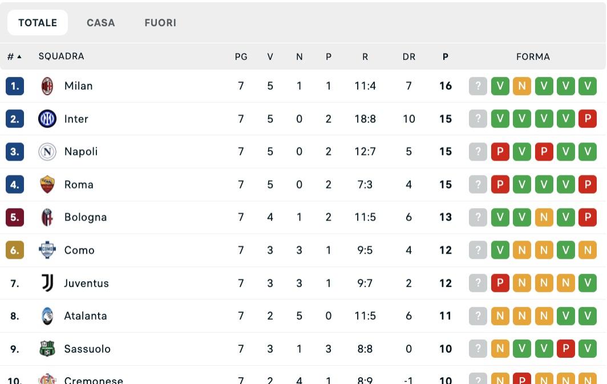Switch to the FUORI tab
The width and height of the screenshot is (607, 384).
coord(160,23)
